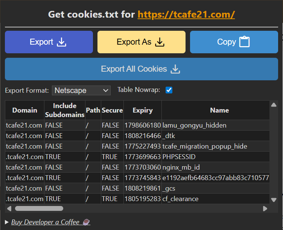Copy cookies to clipboard
Image resolution: width=283 pixels, height=230 pixels.
pos(234,42)
